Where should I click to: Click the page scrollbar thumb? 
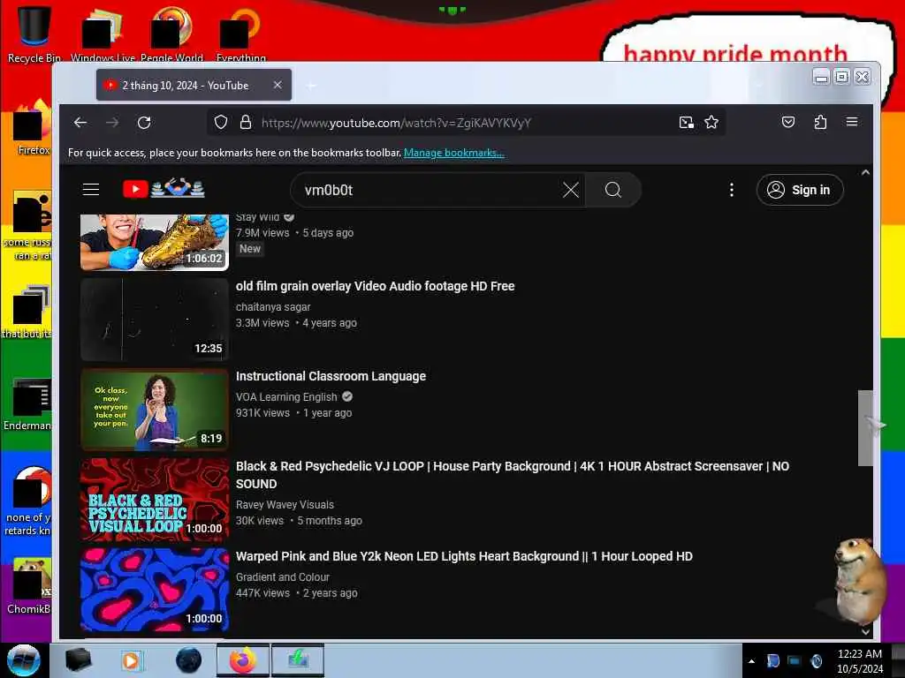pyautogui.click(x=864, y=428)
